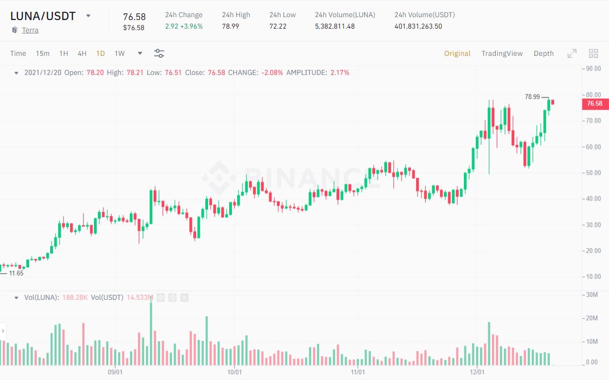The width and height of the screenshot is (609, 380).
Task: Click the $76.58 USD price below ticker
Action: [x=134, y=28]
